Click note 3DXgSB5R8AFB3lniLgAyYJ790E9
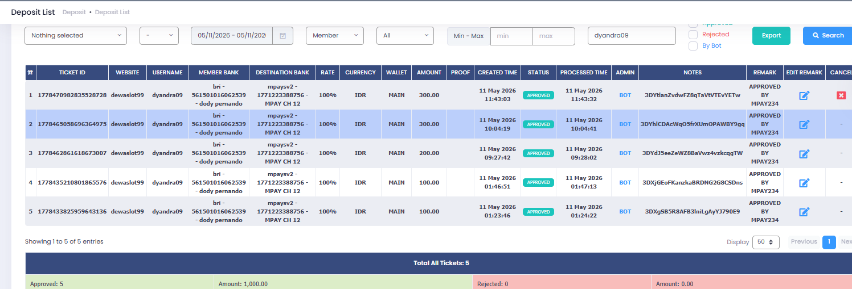The width and height of the screenshot is (852, 289). [x=693, y=212]
